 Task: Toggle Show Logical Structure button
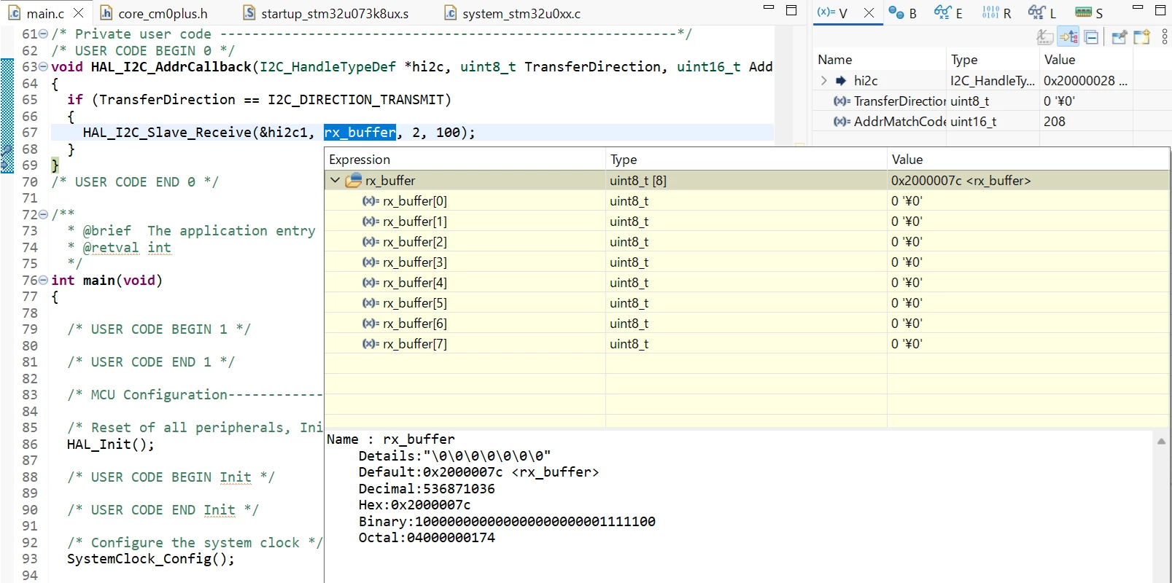click(x=1068, y=36)
